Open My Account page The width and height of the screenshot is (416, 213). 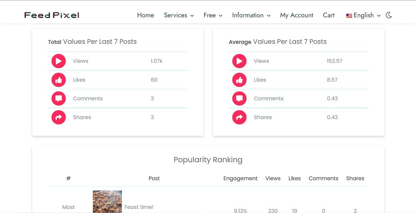click(x=297, y=15)
